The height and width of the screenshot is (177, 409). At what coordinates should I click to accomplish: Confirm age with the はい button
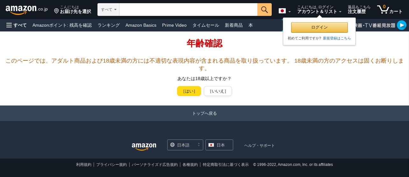point(189,91)
